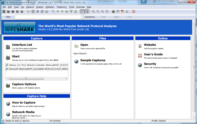Open the Help menu
The width and height of the screenshot is (197, 124).
pyautogui.click(x=89, y=7)
